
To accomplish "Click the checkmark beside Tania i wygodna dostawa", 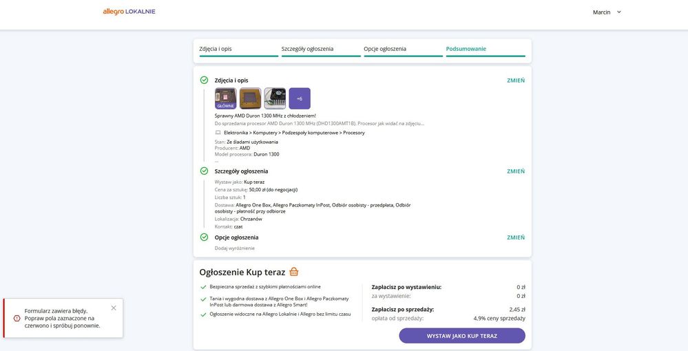I will pos(203,299).
